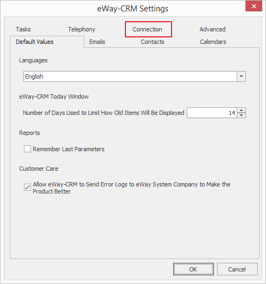Click the error logs permission label text

pyautogui.click(x=131, y=188)
